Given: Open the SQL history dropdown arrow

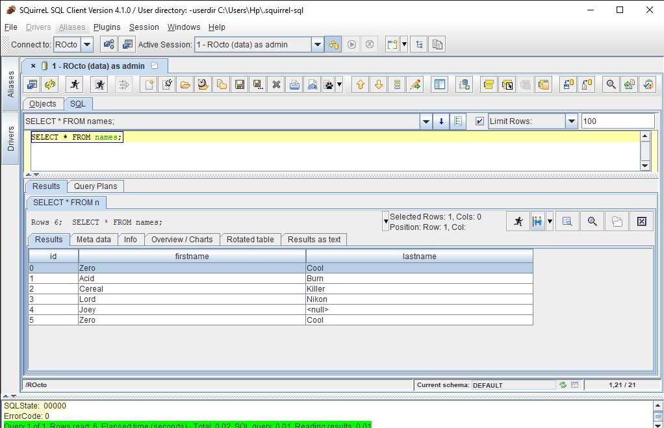Looking at the screenshot, I should click(426, 121).
